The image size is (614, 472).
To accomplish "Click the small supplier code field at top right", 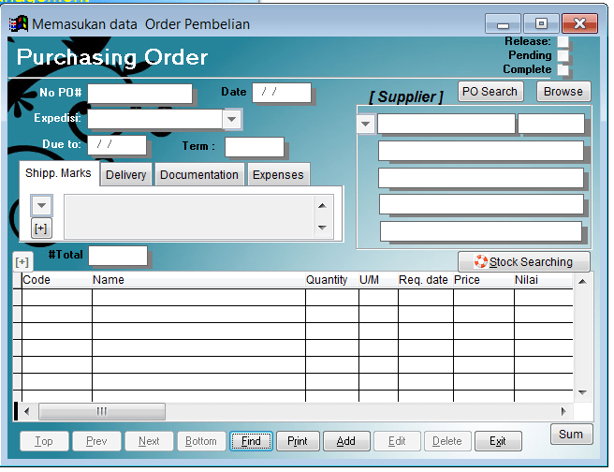I will pyautogui.click(x=551, y=124).
